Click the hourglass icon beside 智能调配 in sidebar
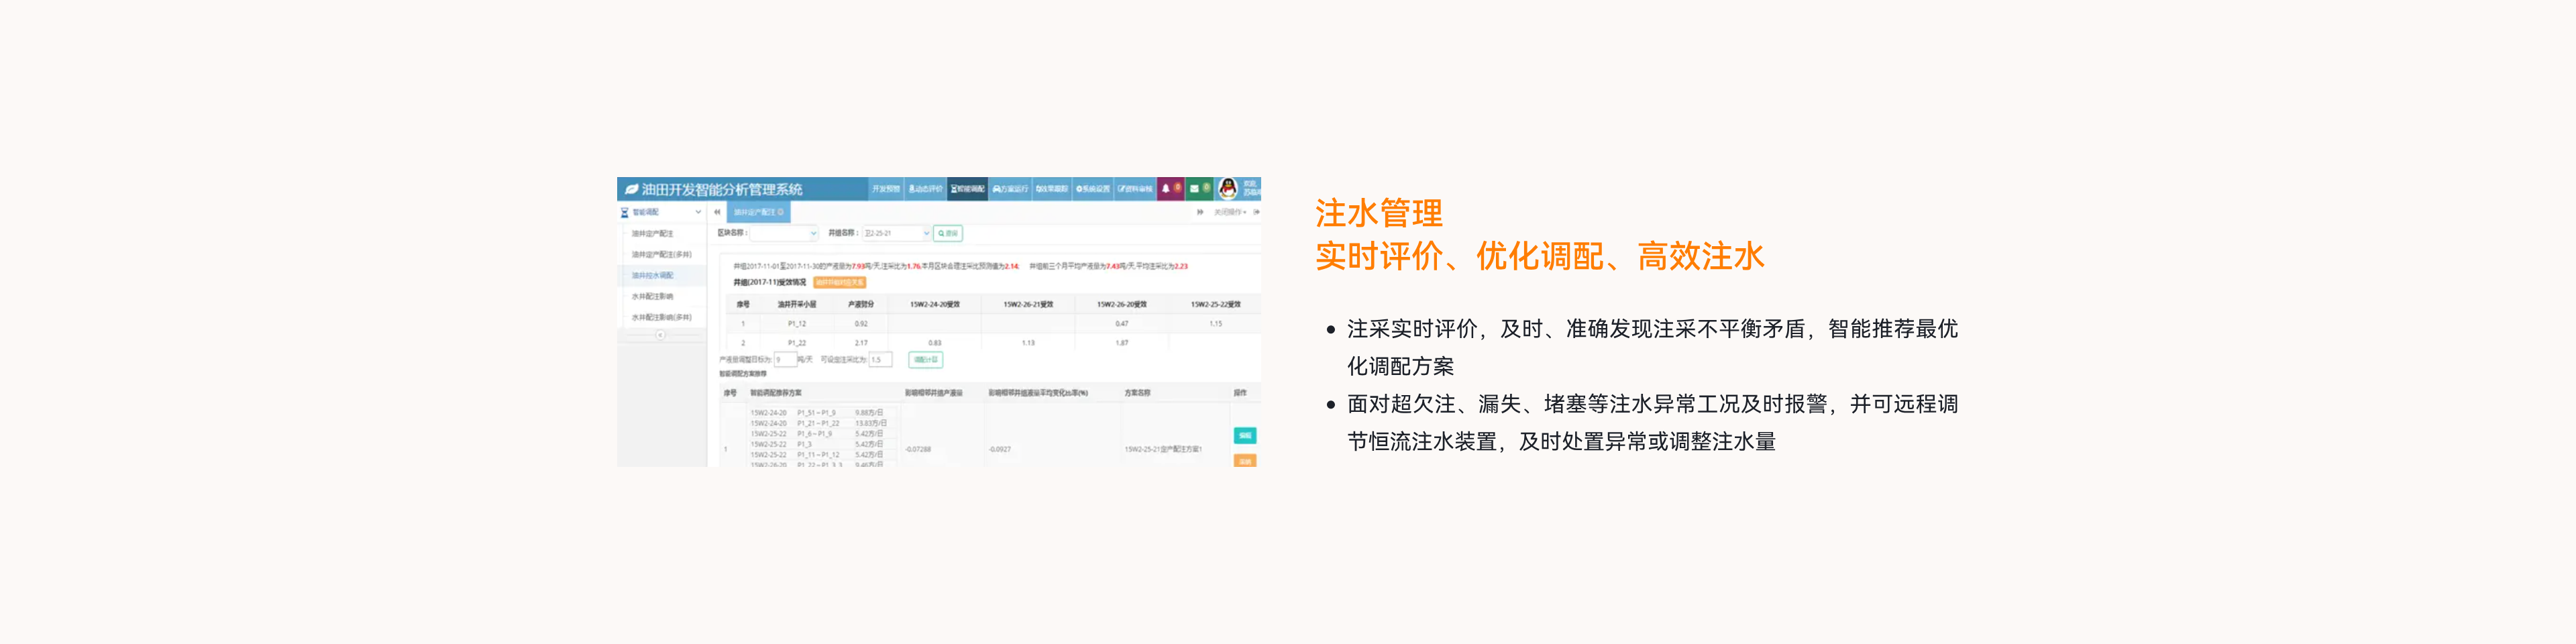Screen dimensions: 2576x644 (625, 213)
